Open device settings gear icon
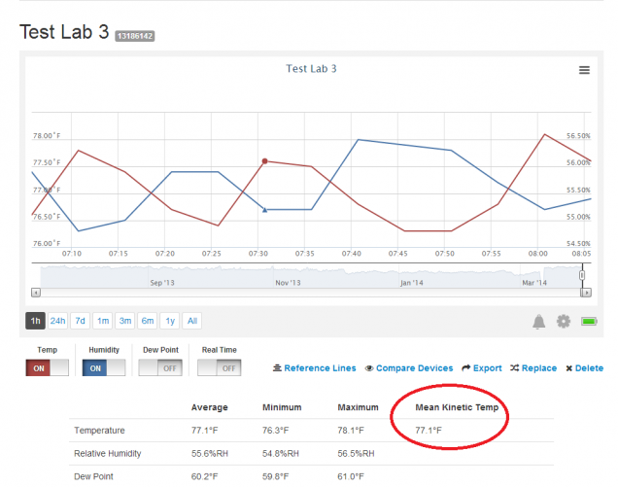 click(564, 321)
